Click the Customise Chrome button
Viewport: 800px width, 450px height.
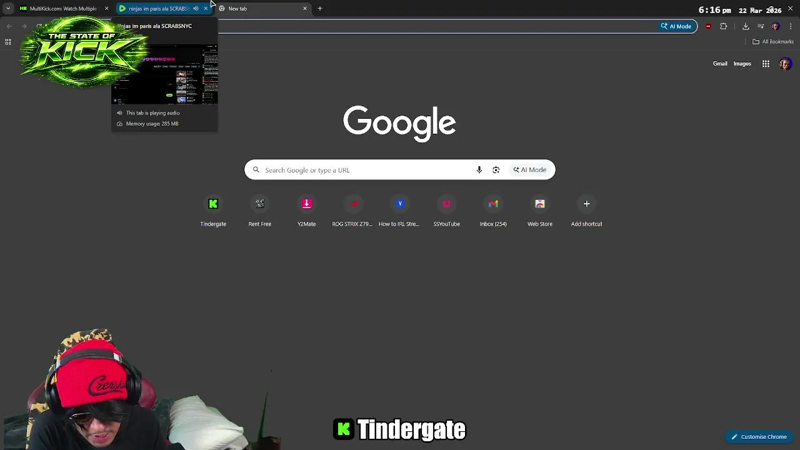pyautogui.click(x=759, y=437)
